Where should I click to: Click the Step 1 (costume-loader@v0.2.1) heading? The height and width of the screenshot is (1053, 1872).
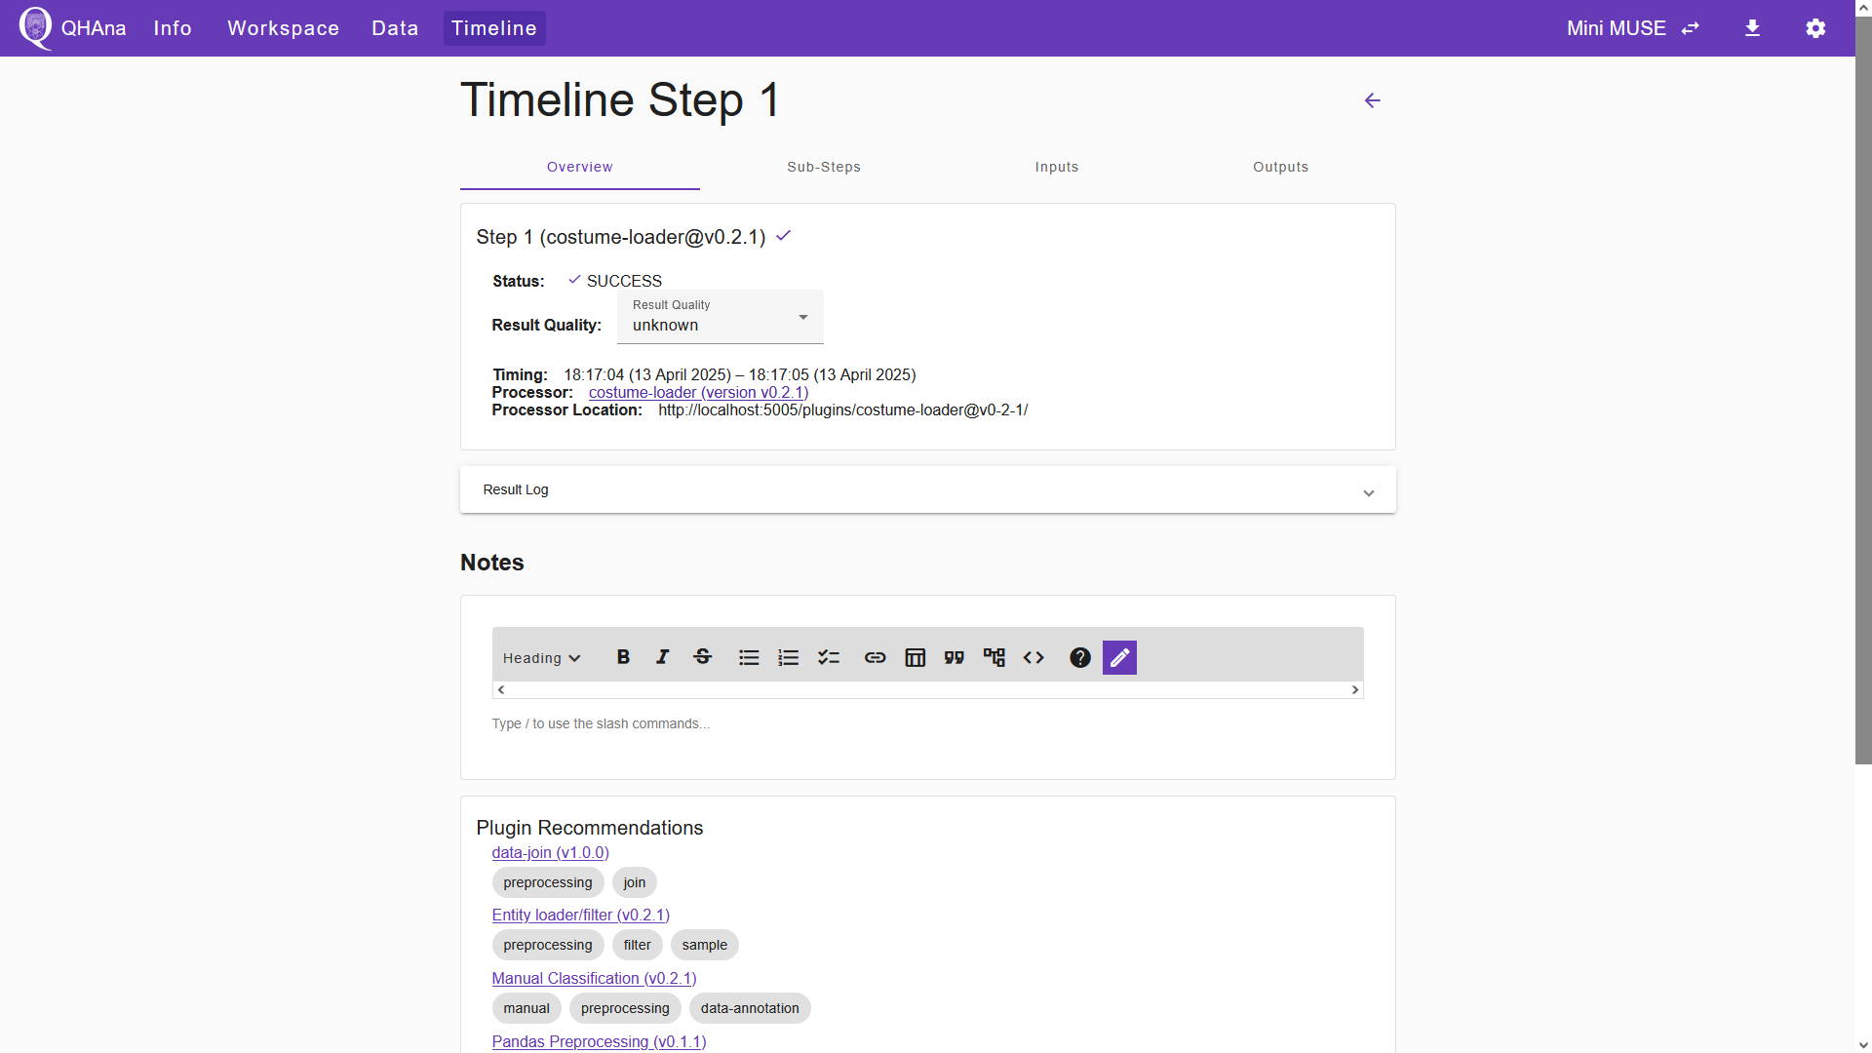[x=621, y=237]
